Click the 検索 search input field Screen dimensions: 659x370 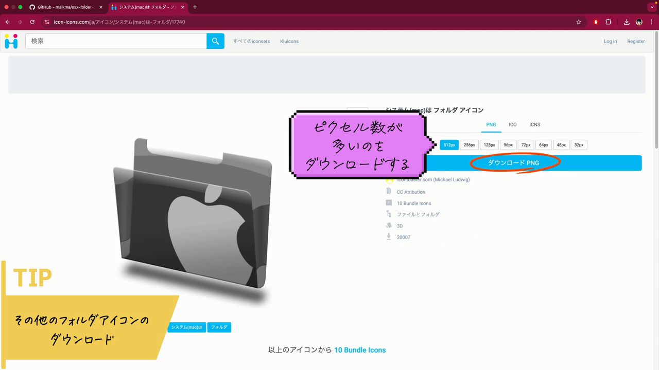pos(116,41)
